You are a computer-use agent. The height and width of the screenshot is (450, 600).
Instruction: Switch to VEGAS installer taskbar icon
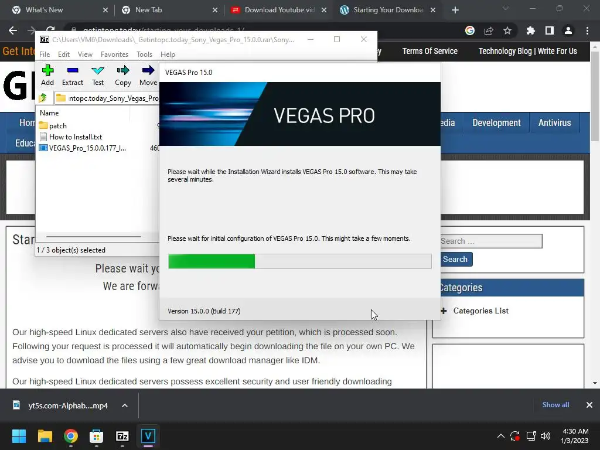coord(148,436)
